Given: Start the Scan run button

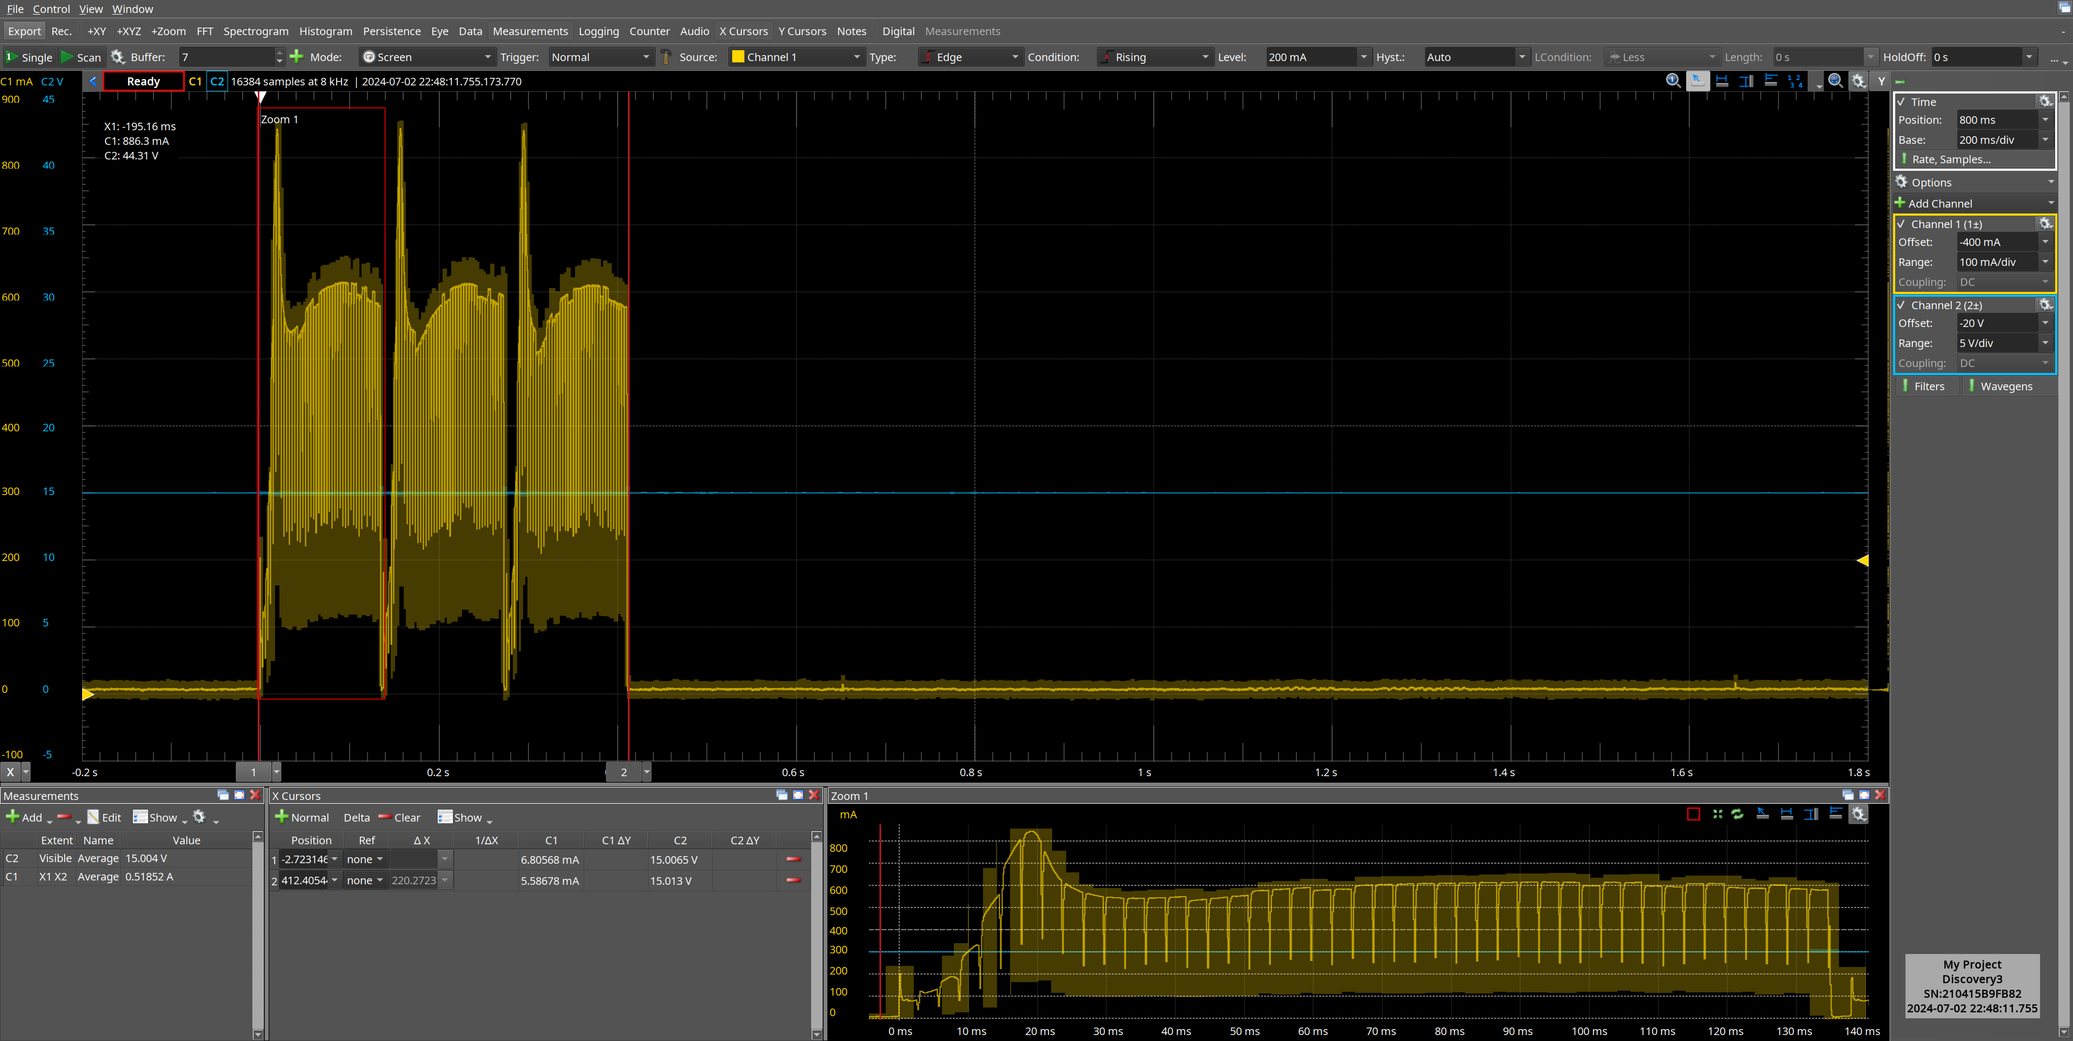Looking at the screenshot, I should [81, 57].
